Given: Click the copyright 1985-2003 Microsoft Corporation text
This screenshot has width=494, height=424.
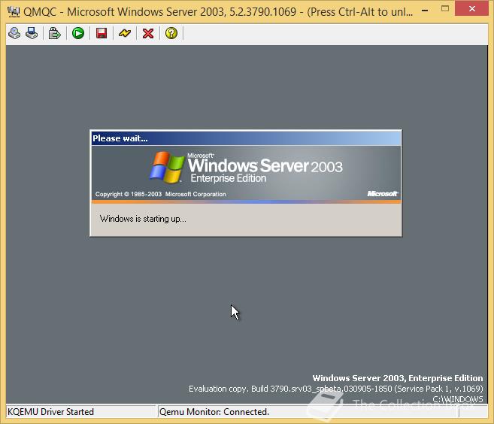Looking at the screenshot, I should 161,194.
